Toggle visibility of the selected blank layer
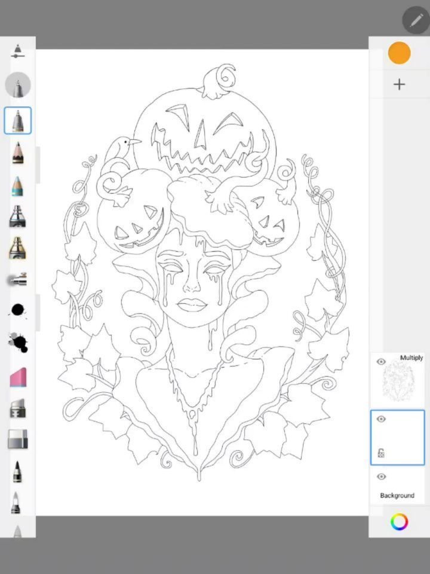This screenshot has height=574, width=430. tap(381, 419)
